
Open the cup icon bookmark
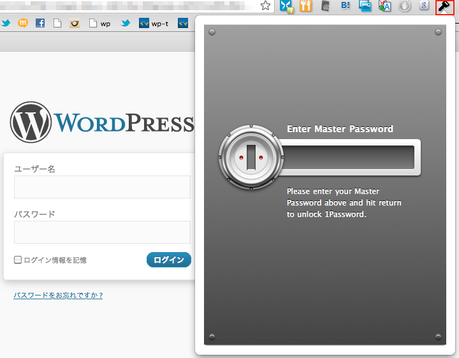(x=75, y=23)
